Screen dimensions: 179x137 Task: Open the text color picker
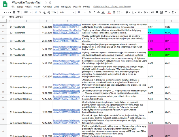[x=103, y=12]
